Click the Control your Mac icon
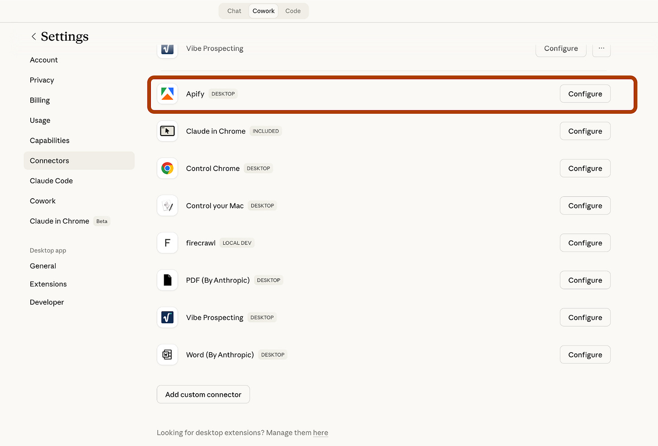 (x=167, y=206)
